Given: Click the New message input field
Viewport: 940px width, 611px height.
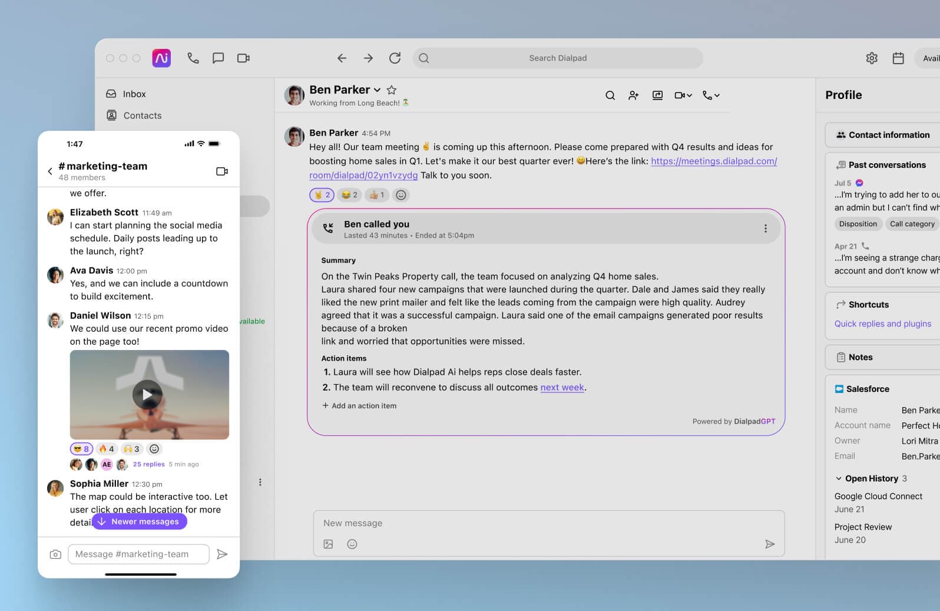Looking at the screenshot, I should (548, 523).
